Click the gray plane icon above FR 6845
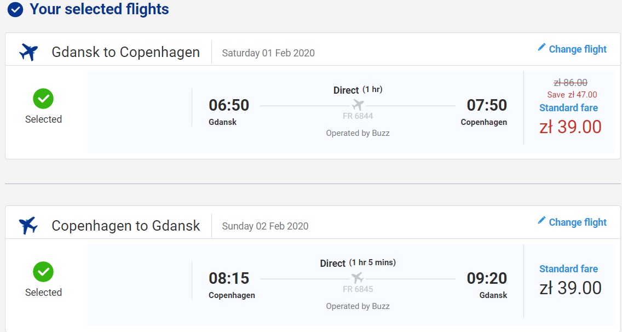The image size is (622, 332). tap(358, 278)
